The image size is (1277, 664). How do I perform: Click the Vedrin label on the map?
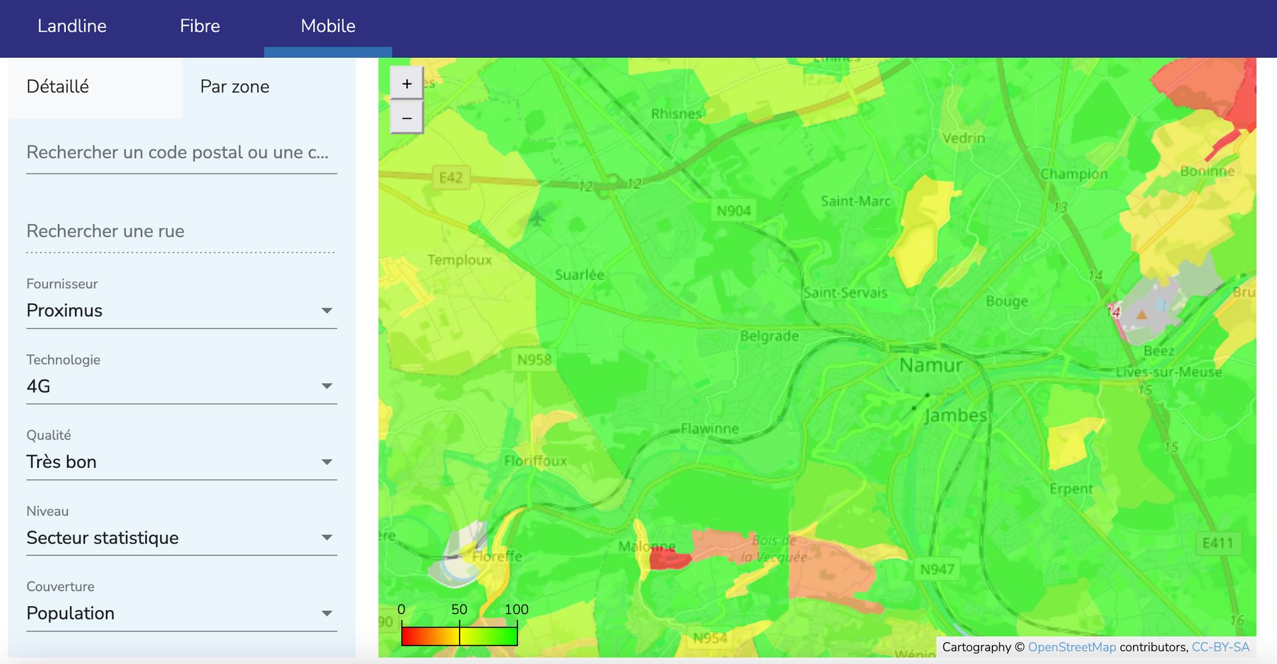pyautogui.click(x=964, y=138)
